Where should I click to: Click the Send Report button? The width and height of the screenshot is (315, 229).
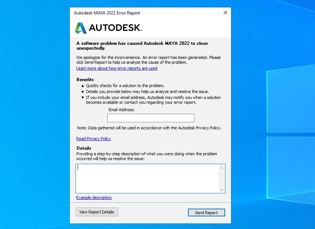point(206,213)
